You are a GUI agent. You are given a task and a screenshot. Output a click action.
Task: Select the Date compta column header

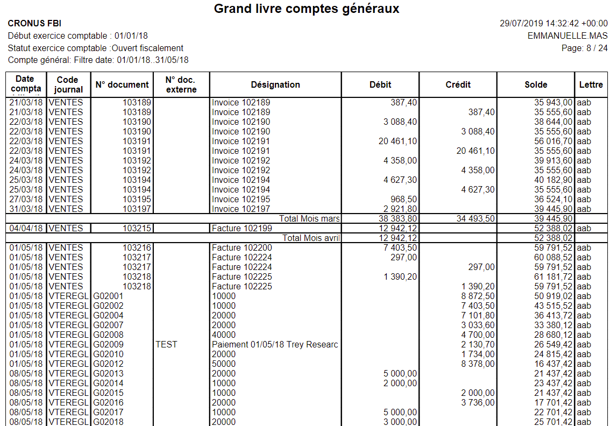26,84
